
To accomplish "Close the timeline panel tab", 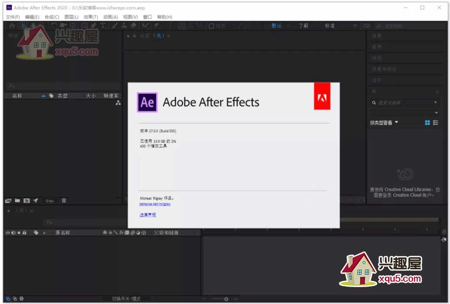I will [9, 211].
